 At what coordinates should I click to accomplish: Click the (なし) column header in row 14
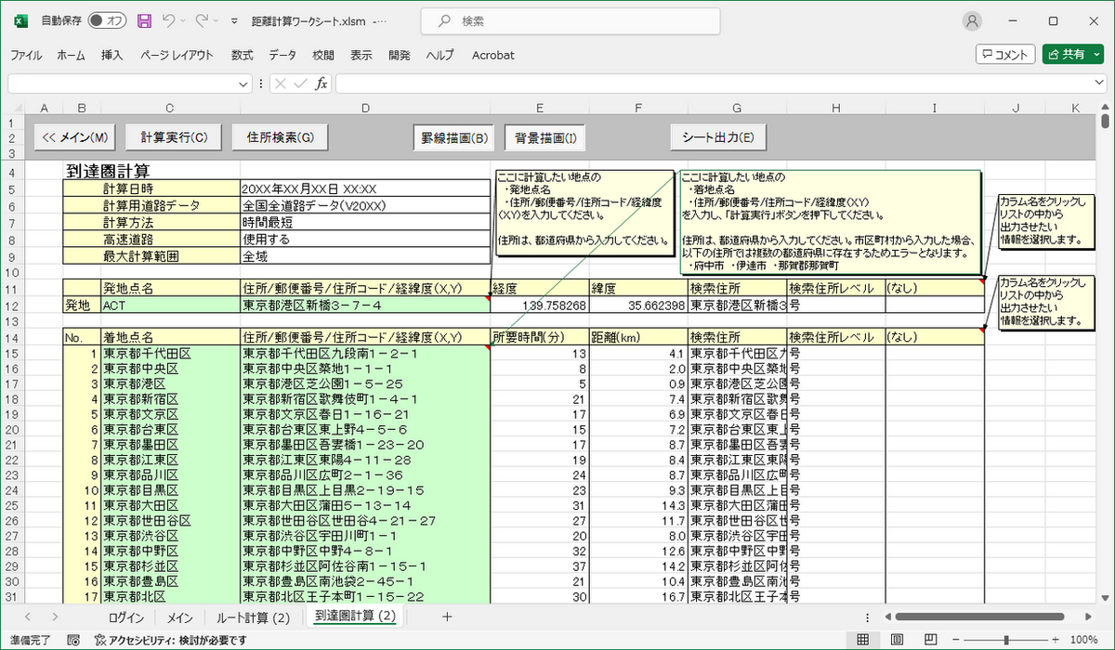pos(934,337)
